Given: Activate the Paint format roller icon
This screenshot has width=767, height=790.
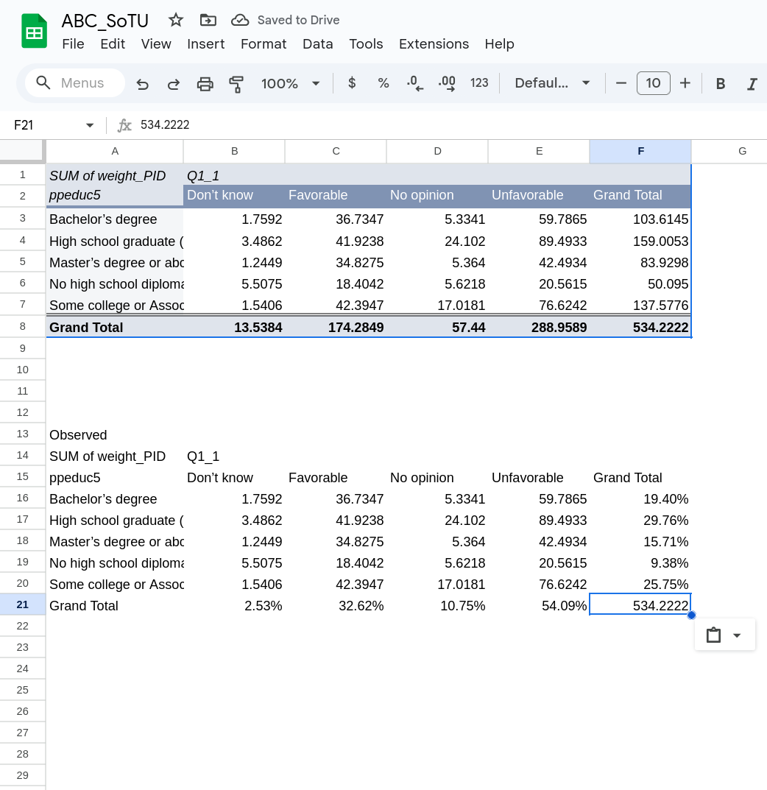Looking at the screenshot, I should click(x=236, y=84).
